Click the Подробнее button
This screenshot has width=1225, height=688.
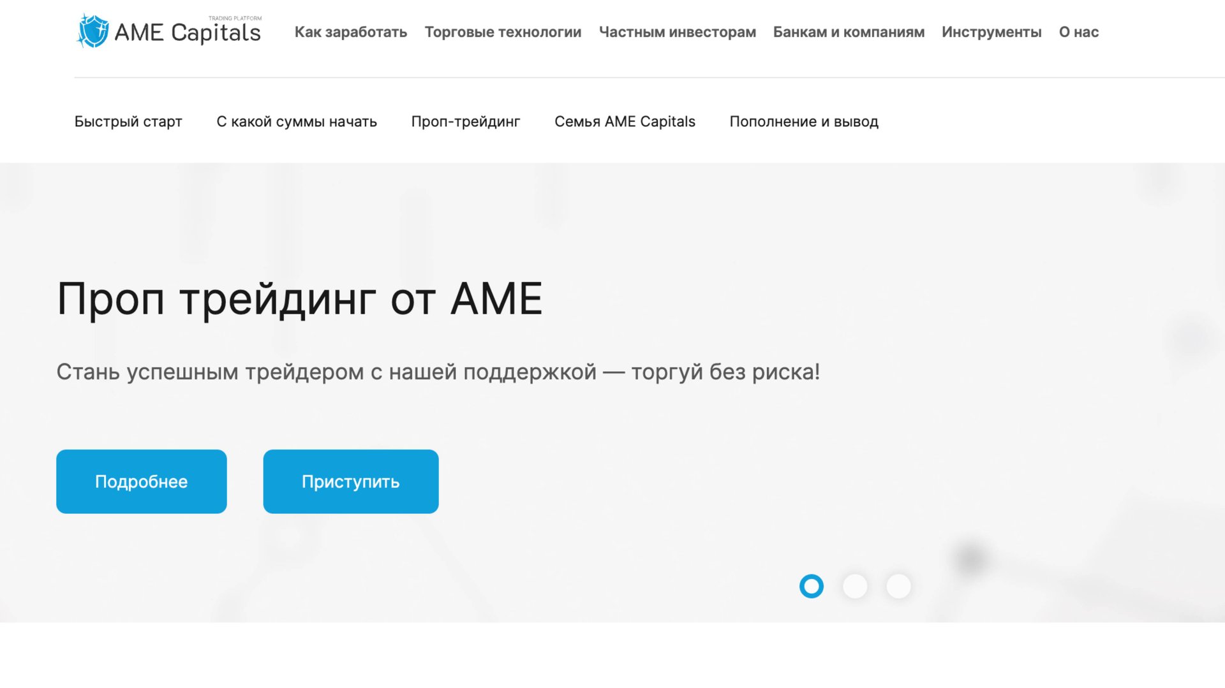[x=142, y=481]
